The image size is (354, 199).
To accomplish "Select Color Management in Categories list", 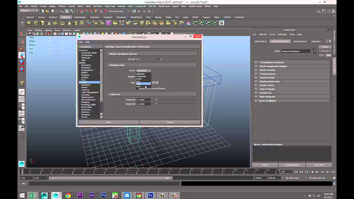I will [x=90, y=92].
